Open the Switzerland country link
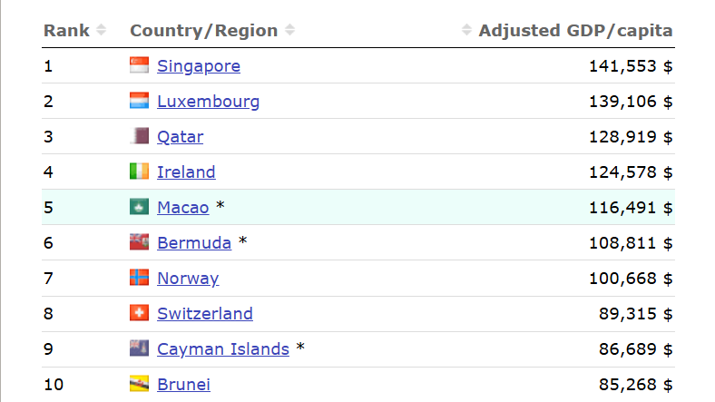The image size is (715, 402). click(x=204, y=314)
